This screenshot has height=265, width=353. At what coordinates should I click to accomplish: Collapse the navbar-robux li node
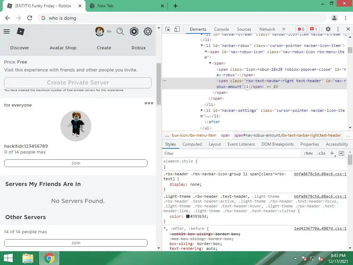(202, 46)
